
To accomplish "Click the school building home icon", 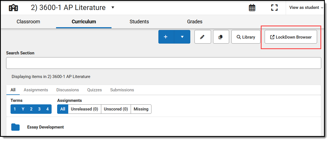I will point(13,7).
